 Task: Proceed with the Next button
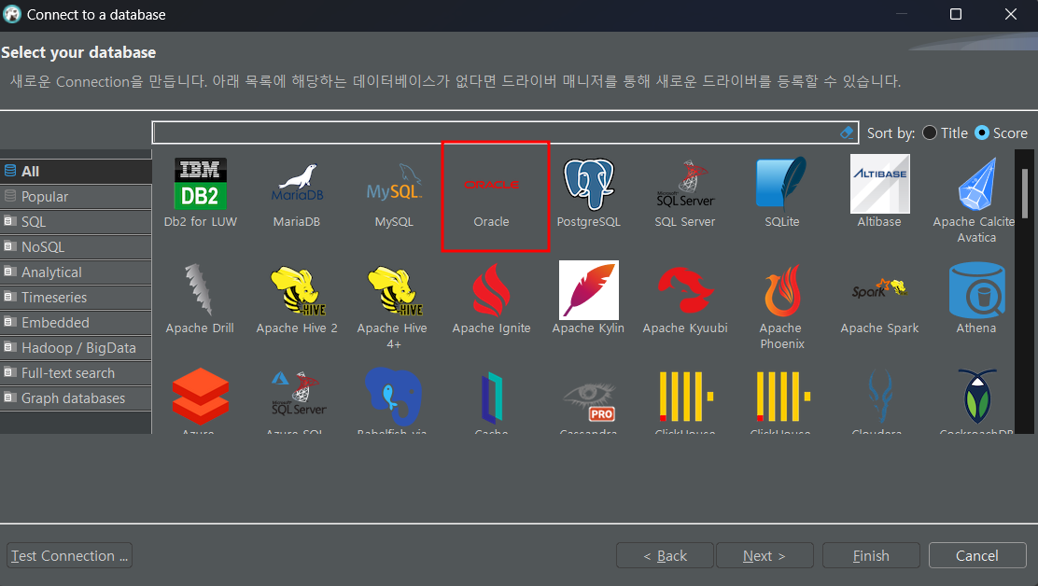point(764,555)
